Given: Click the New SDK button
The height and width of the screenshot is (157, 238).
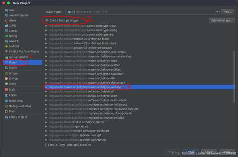Looking at the screenshot, I should [228, 12].
